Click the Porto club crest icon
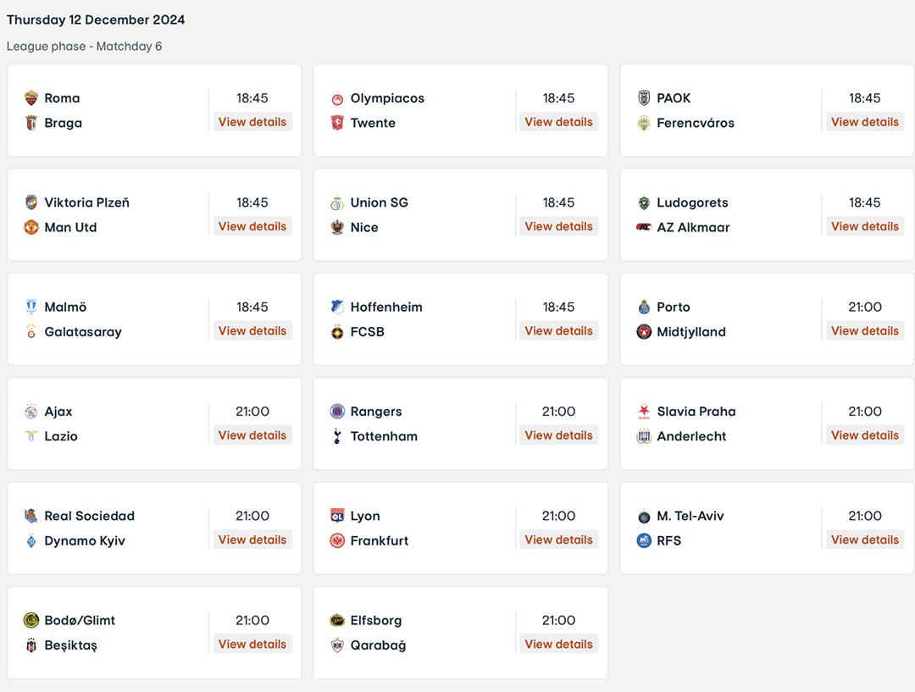915x692 pixels. pyautogui.click(x=644, y=307)
